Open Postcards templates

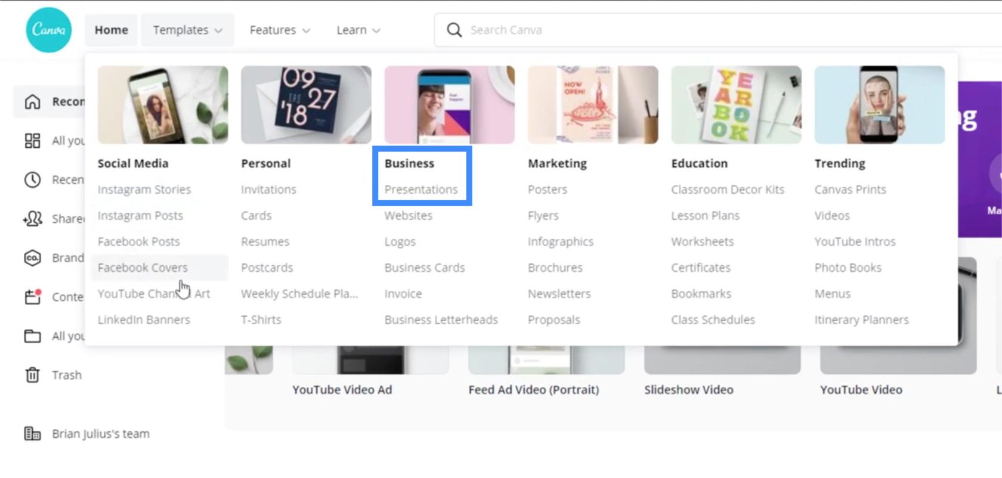[x=267, y=268]
